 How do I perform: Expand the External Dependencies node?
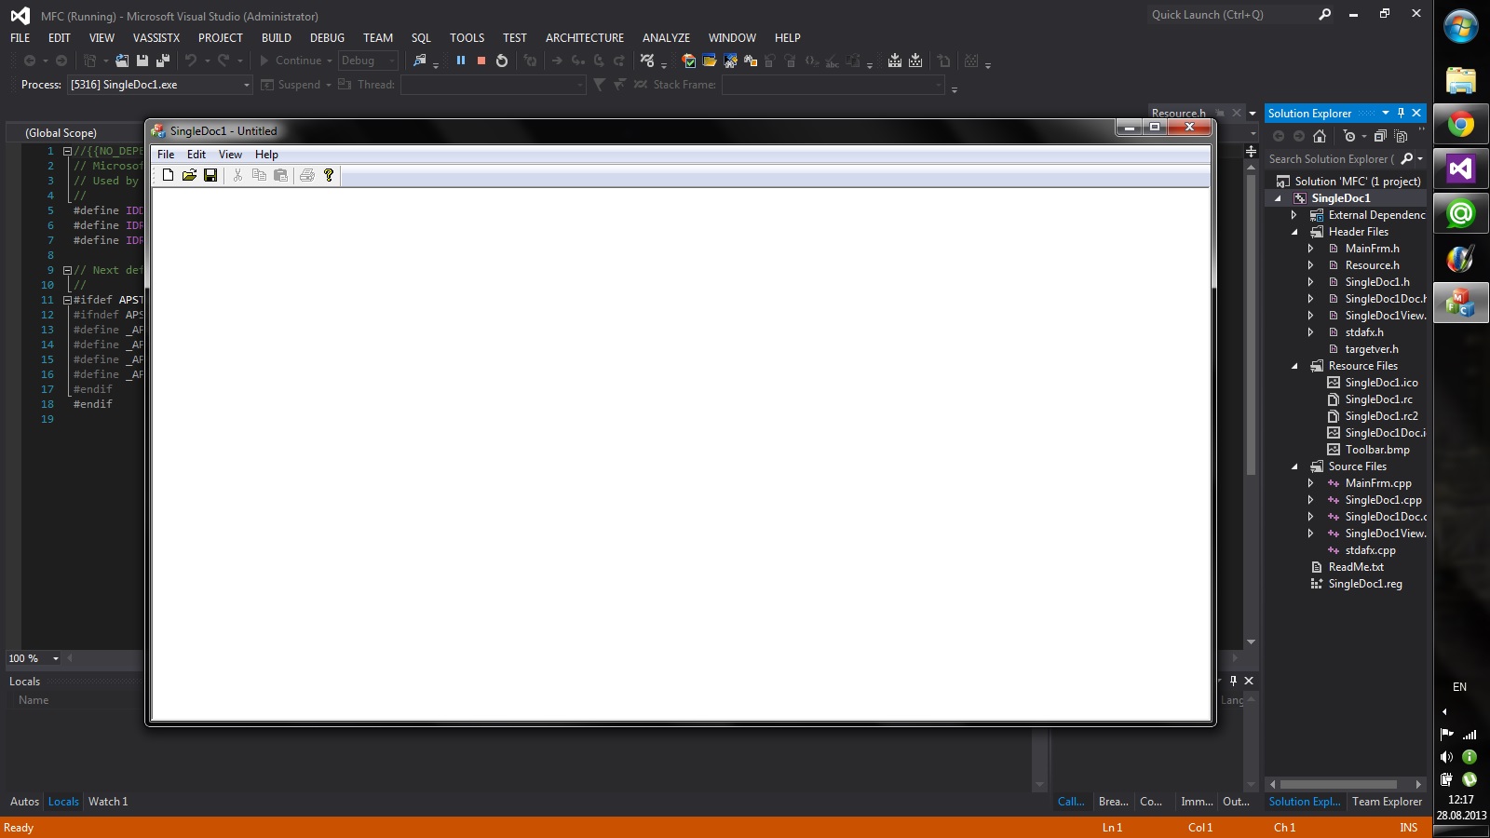pos(1294,215)
